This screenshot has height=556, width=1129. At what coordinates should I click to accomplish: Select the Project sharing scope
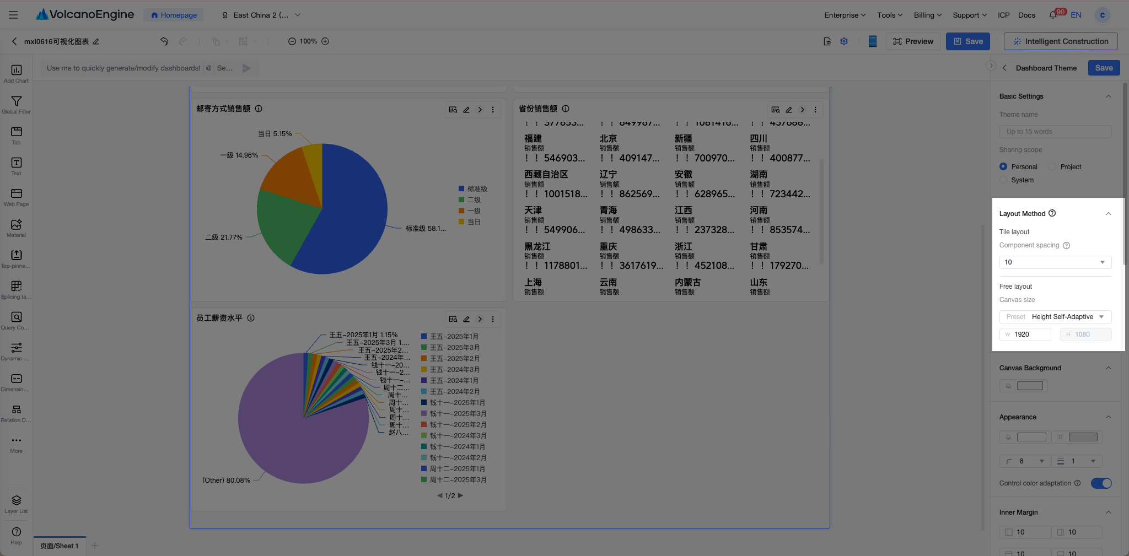tap(1052, 166)
